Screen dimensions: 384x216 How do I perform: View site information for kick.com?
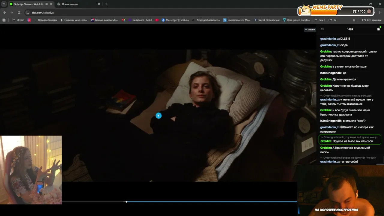tap(28, 13)
